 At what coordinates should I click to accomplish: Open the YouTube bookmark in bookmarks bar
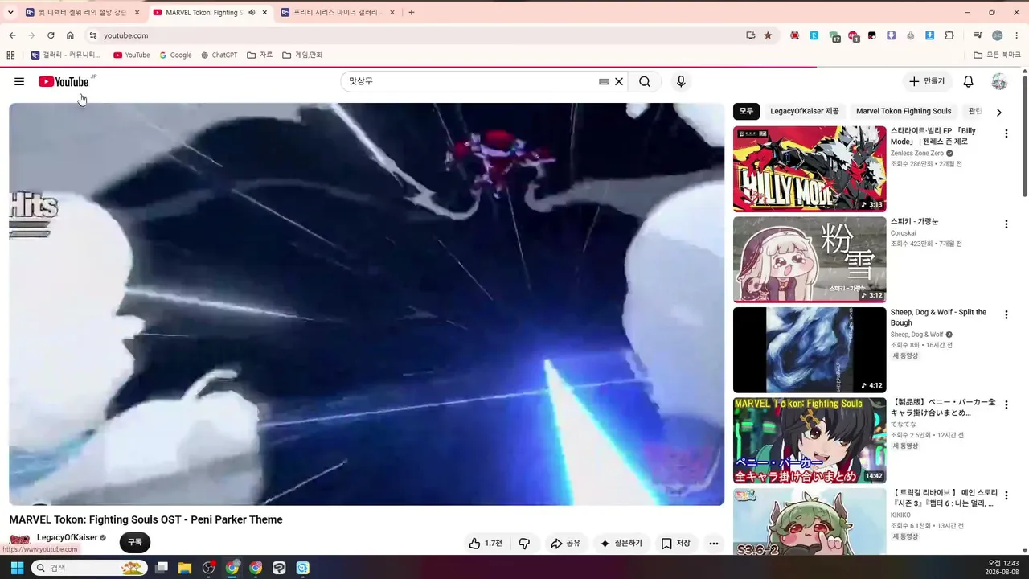tap(131, 55)
